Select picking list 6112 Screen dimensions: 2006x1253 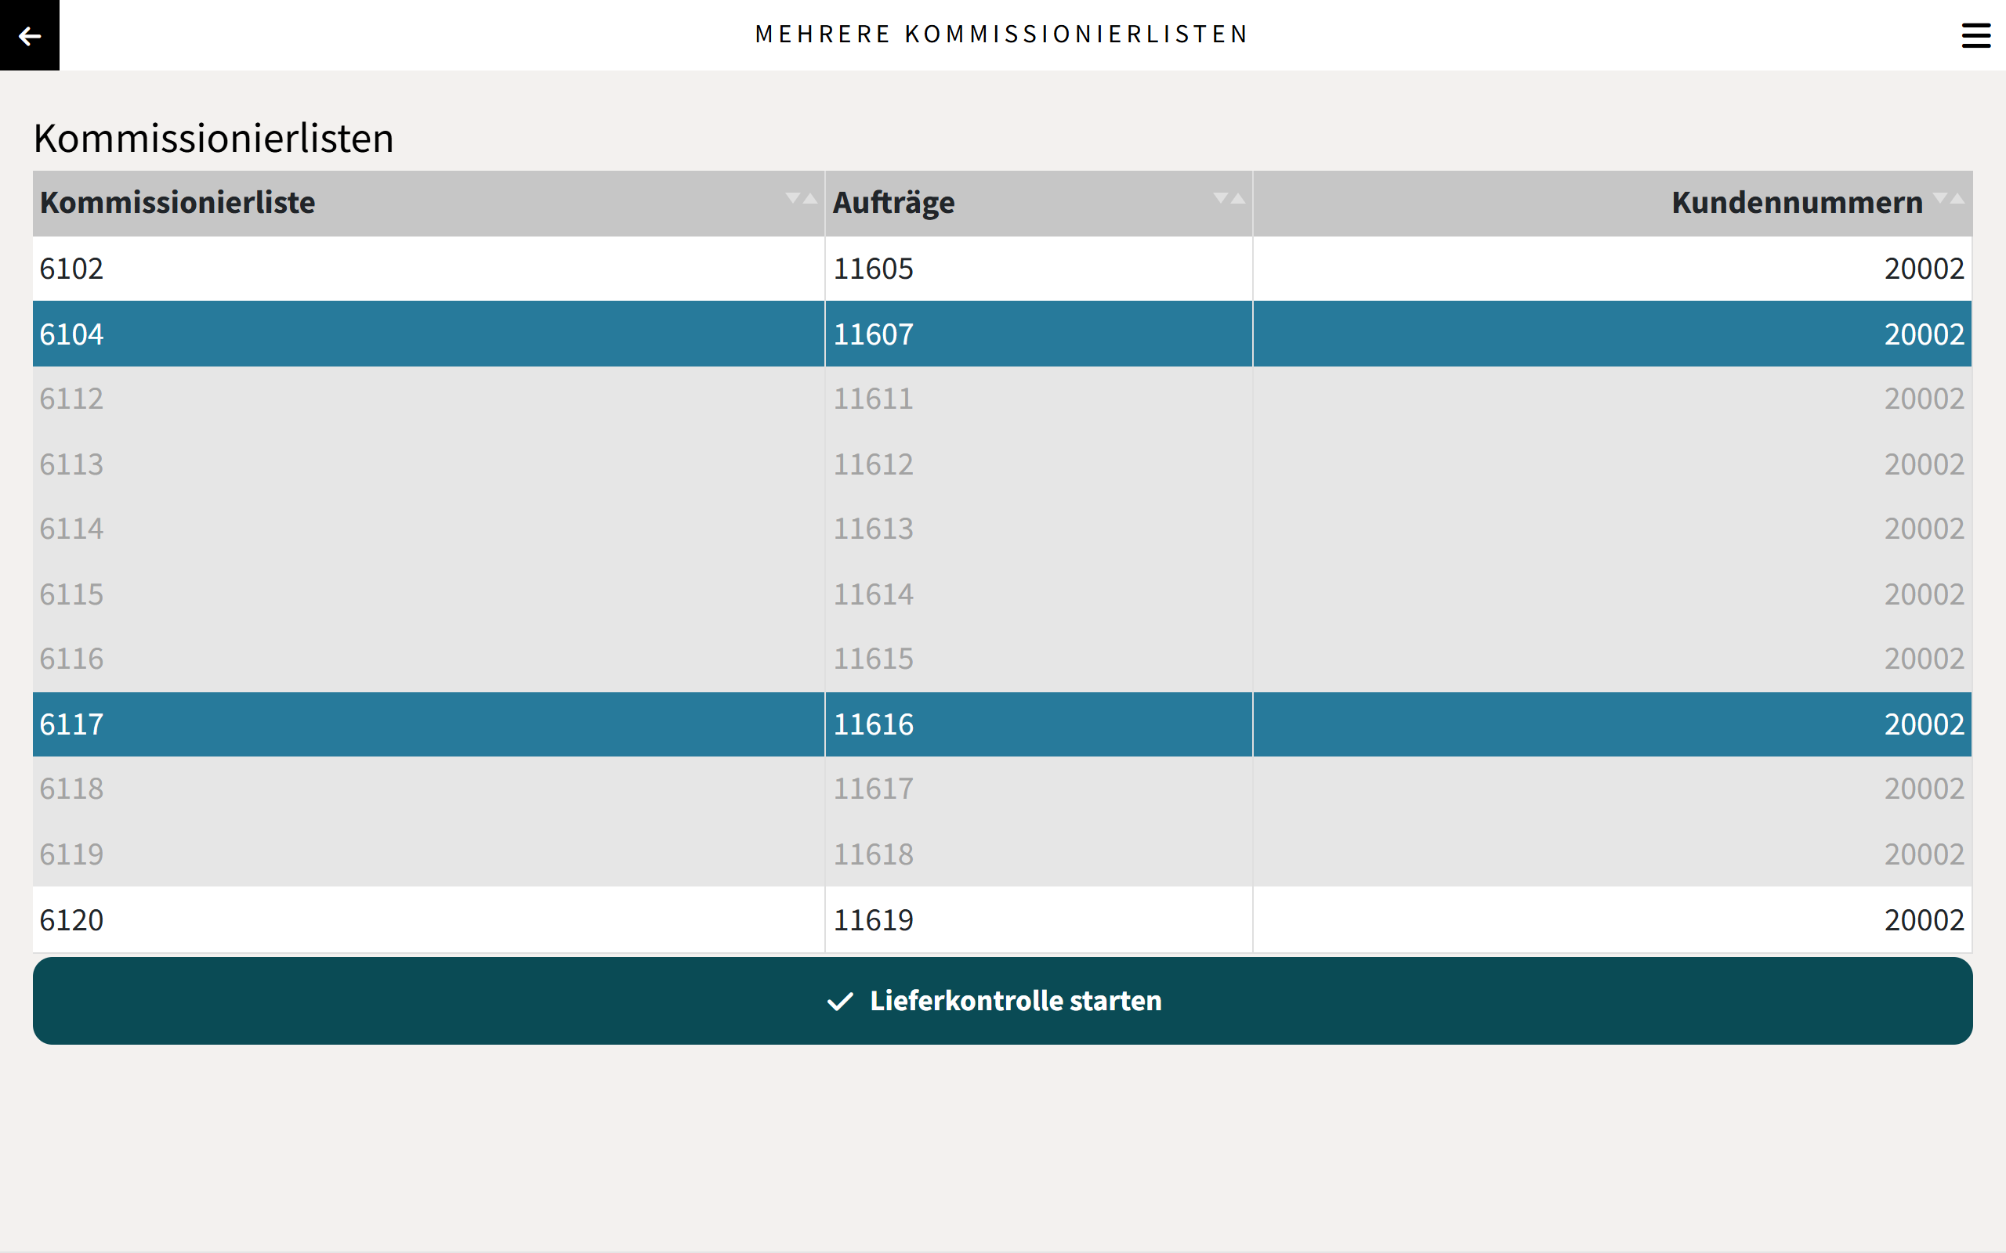(1002, 399)
